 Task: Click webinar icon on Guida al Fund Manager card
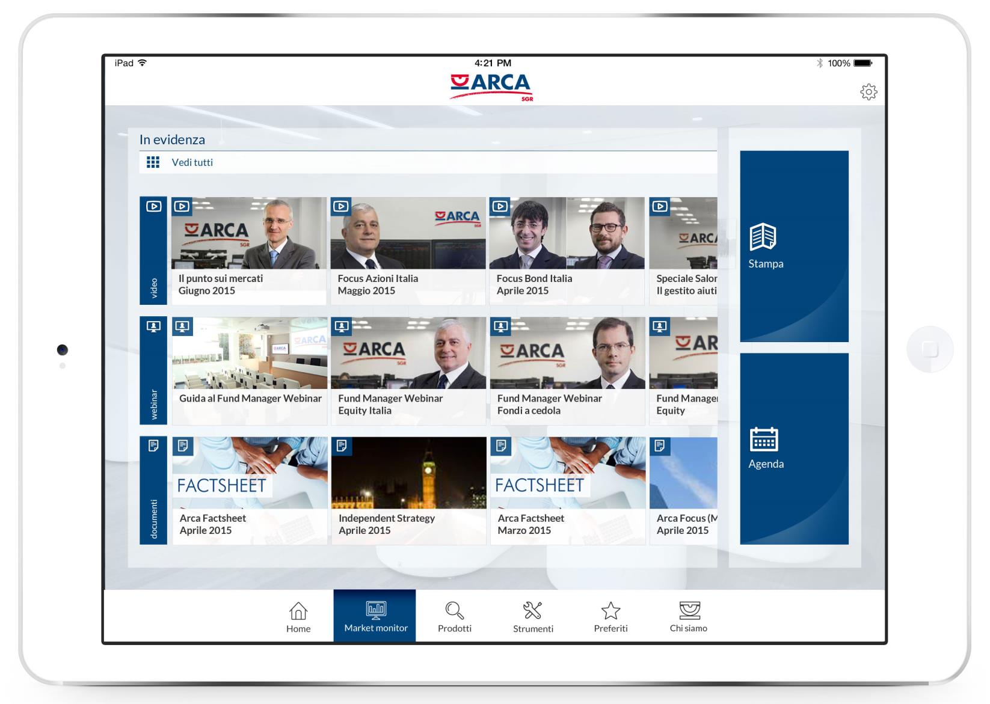click(x=182, y=327)
